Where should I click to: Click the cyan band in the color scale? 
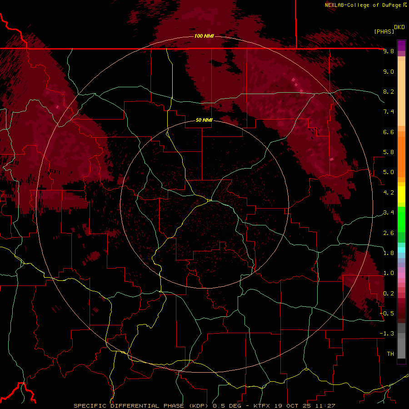(x=401, y=250)
